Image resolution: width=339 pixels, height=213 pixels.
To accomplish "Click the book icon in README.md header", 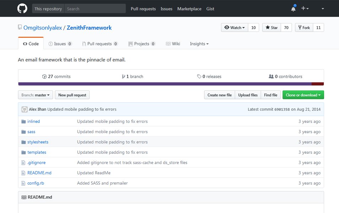I will pyautogui.click(x=24, y=197).
